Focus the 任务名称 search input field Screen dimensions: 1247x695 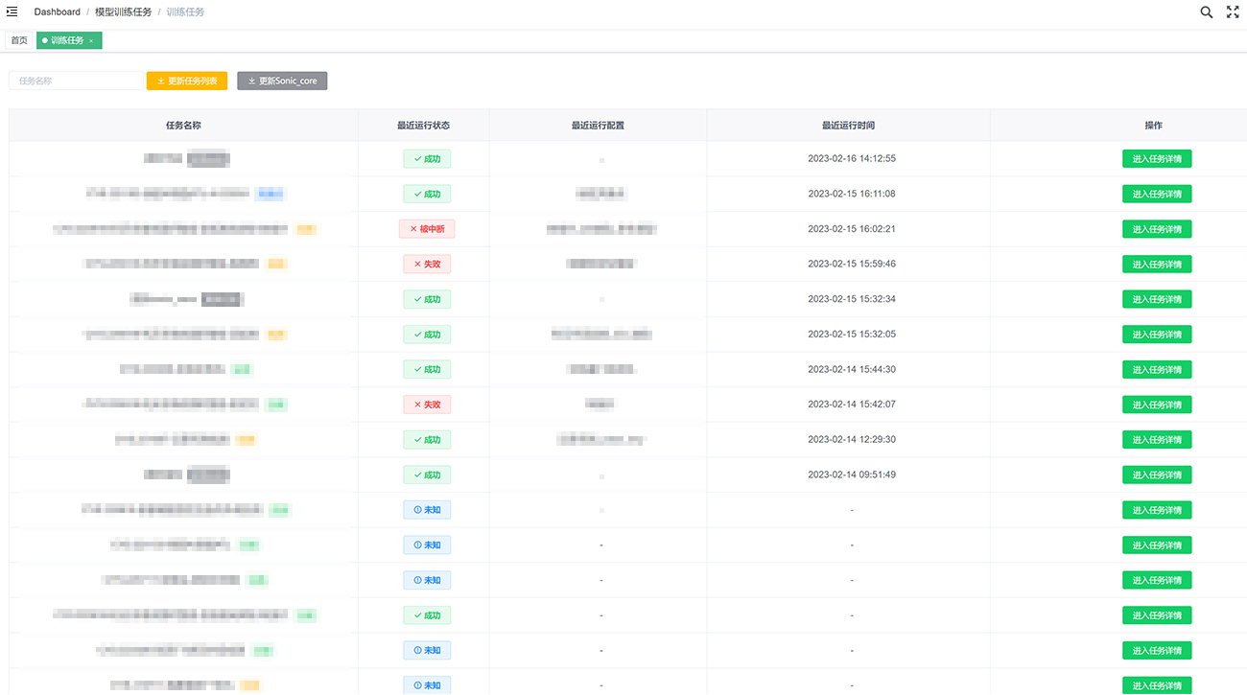point(76,81)
